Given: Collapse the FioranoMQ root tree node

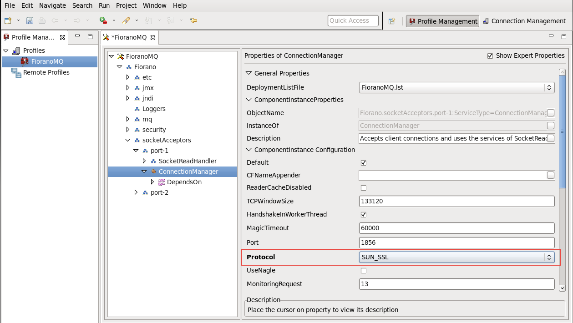Looking at the screenshot, I should click(x=111, y=56).
